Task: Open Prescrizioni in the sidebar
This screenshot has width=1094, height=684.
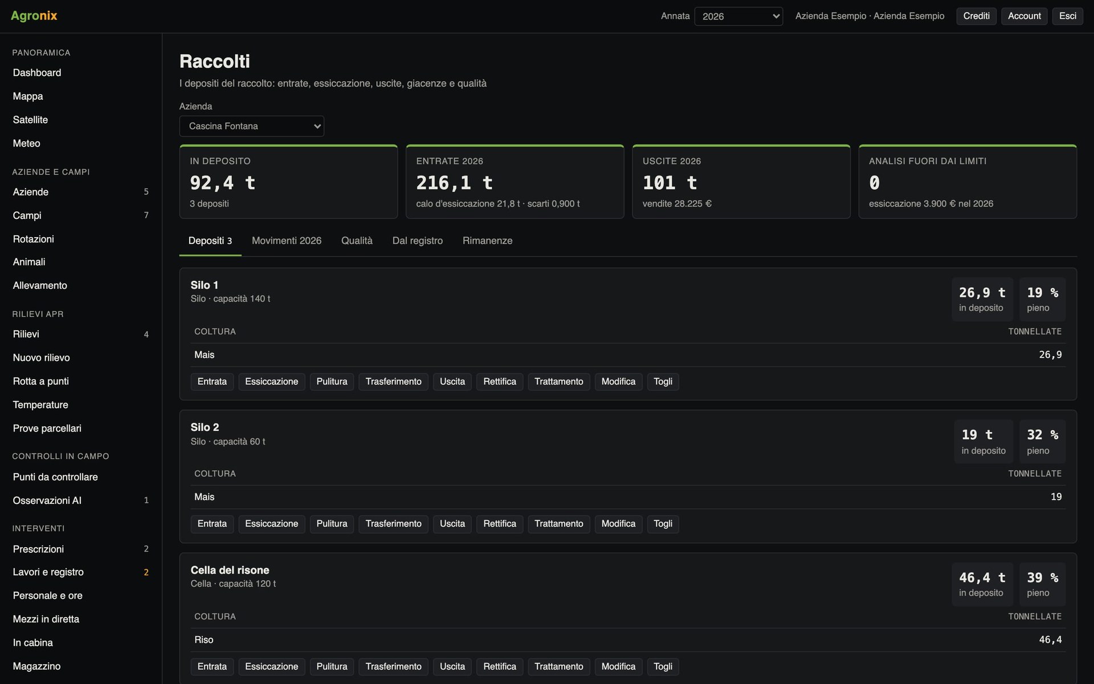Action: (81, 549)
